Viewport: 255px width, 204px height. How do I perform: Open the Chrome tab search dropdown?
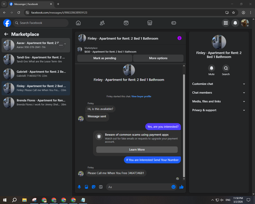pos(4,4)
